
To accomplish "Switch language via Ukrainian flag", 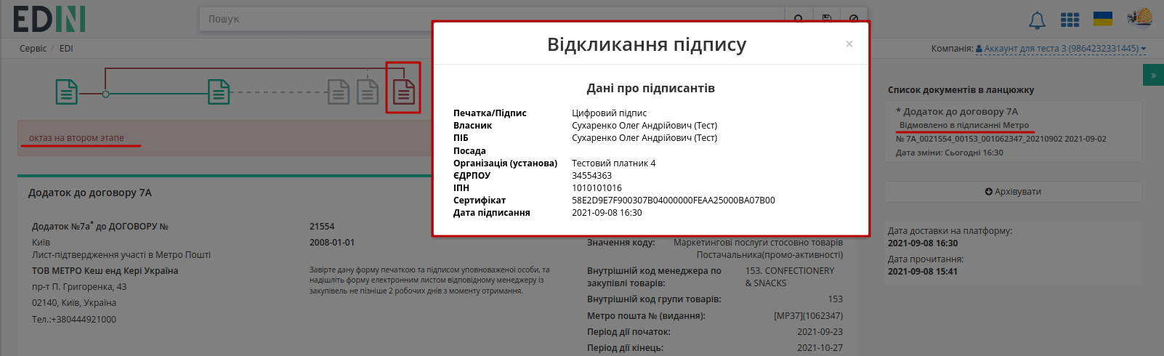I will pos(1103,18).
